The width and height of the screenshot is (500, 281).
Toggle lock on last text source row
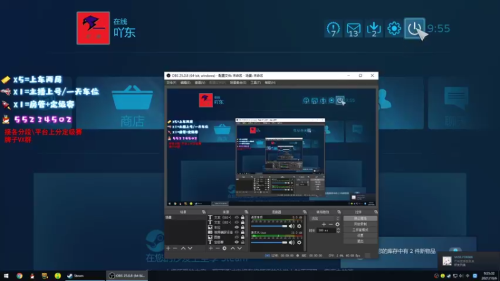[242, 242]
